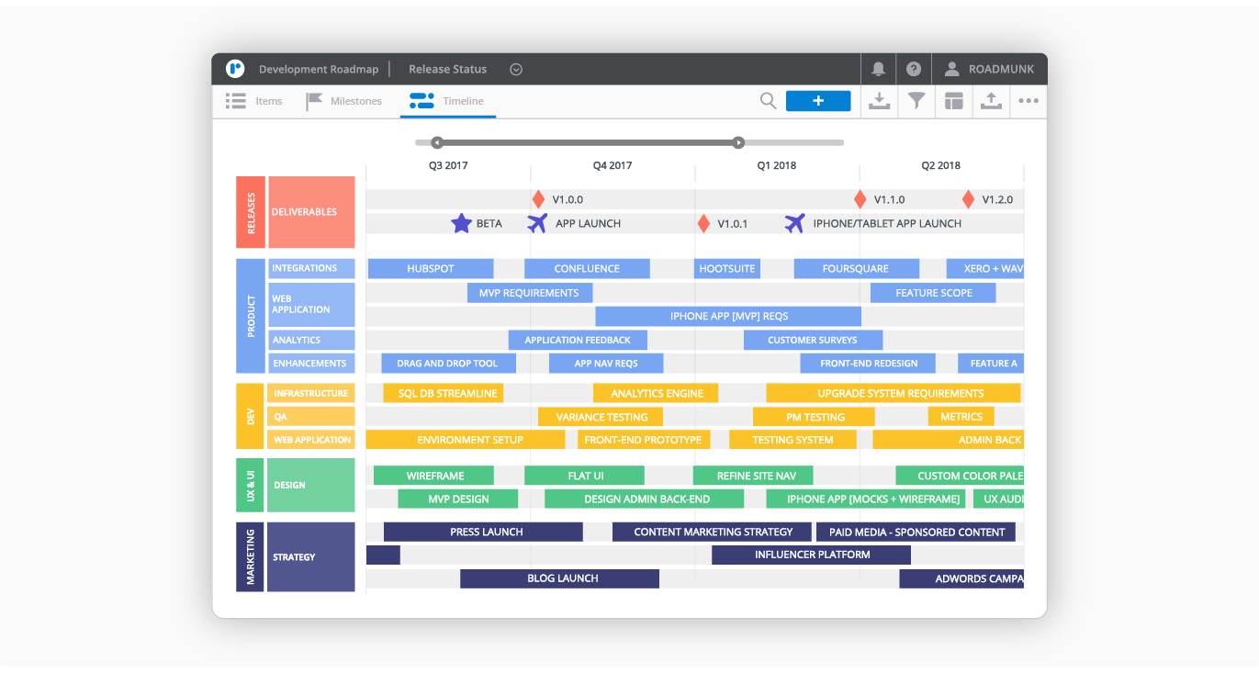Select the V1.0.0 diamond milestone
The height and width of the screenshot is (673, 1259).
pos(538,199)
